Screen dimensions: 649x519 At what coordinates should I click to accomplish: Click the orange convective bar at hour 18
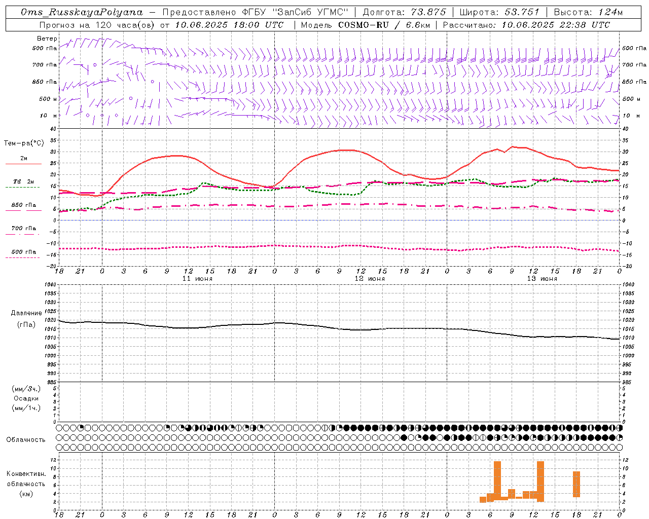coord(576,484)
